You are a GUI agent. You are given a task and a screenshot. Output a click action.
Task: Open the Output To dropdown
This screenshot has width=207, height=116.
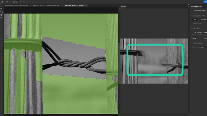(202, 47)
